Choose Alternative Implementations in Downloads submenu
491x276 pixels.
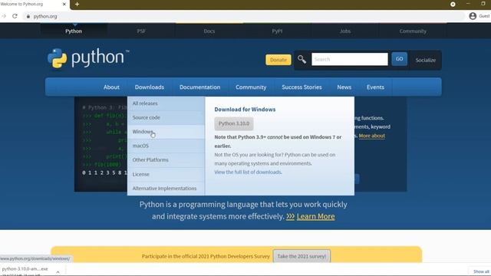click(166, 189)
